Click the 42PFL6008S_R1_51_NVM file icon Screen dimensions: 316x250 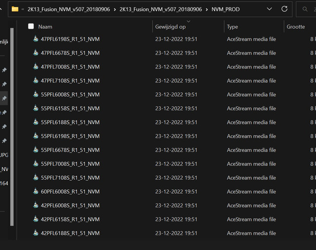point(36,205)
